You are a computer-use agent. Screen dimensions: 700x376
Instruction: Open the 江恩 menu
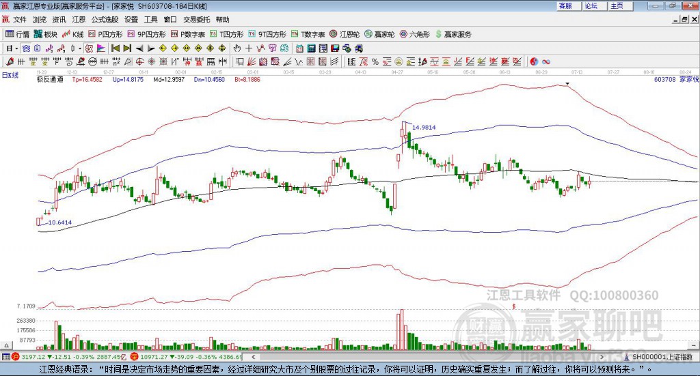[79, 20]
